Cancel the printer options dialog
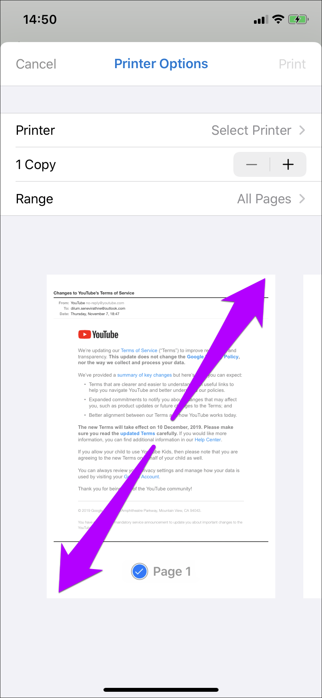The height and width of the screenshot is (698, 322). tap(36, 64)
